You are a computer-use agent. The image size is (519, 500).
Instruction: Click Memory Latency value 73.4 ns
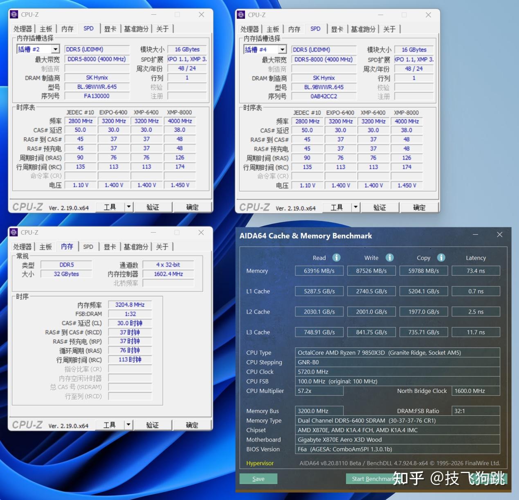coord(476,271)
